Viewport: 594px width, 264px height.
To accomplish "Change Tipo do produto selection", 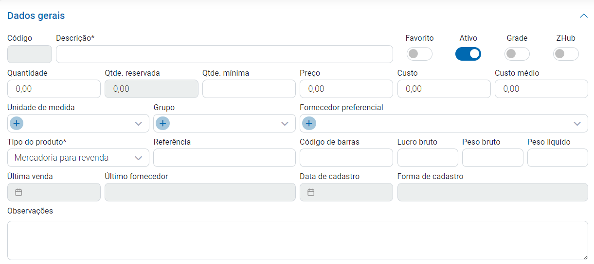I will click(78, 158).
